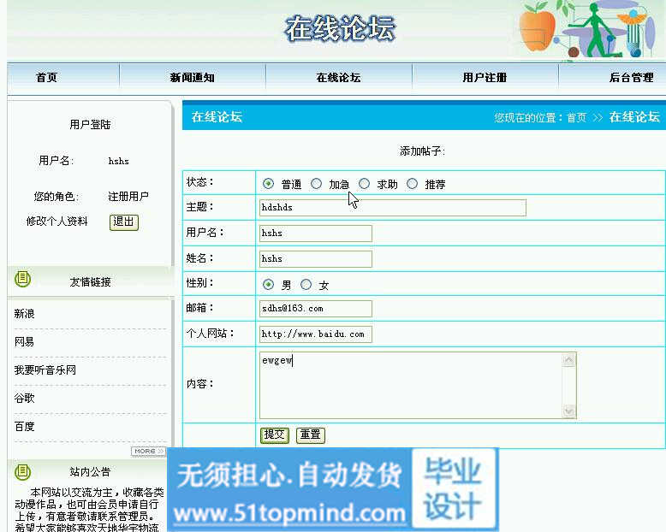Viewport: 666px width, 532px height.
Task: Choose the 求助 status option
Action: click(365, 184)
